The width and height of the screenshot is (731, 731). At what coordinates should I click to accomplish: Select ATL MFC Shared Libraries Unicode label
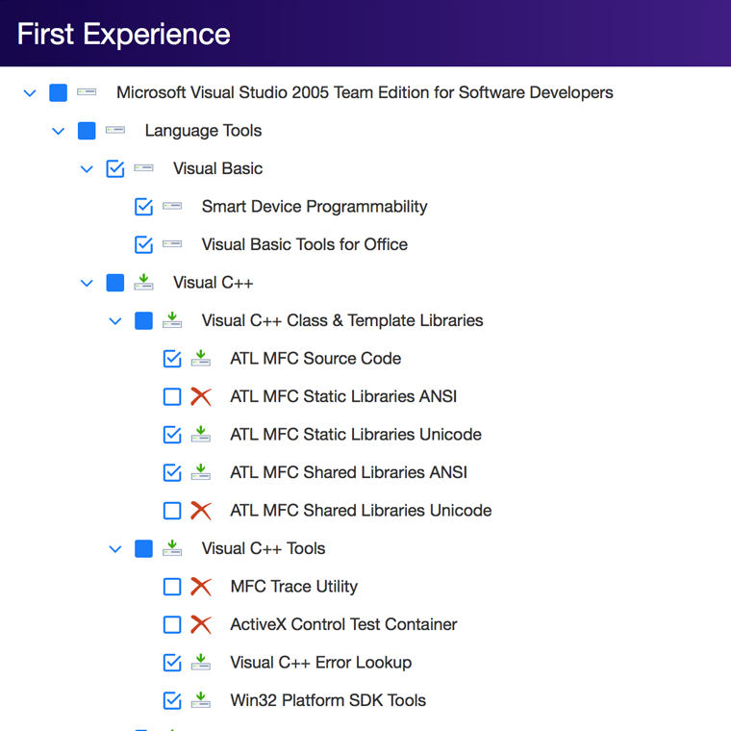pyautogui.click(x=361, y=510)
